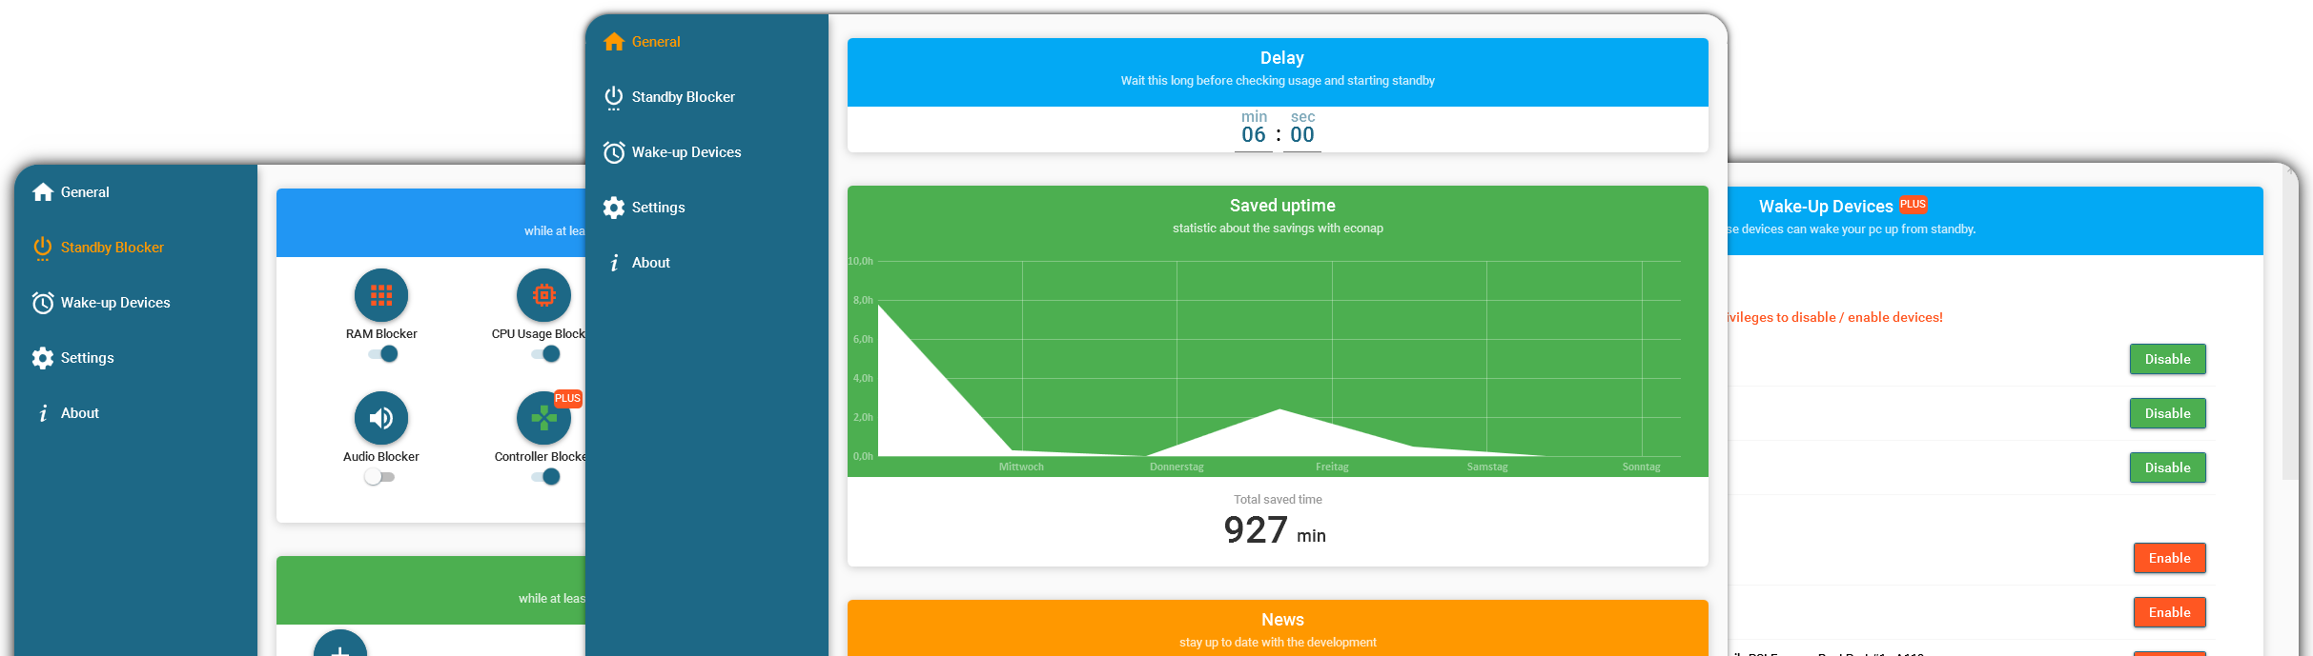Click the RAM Blocker round icon
Viewport: 2313px width, 656px height.
[x=381, y=295]
